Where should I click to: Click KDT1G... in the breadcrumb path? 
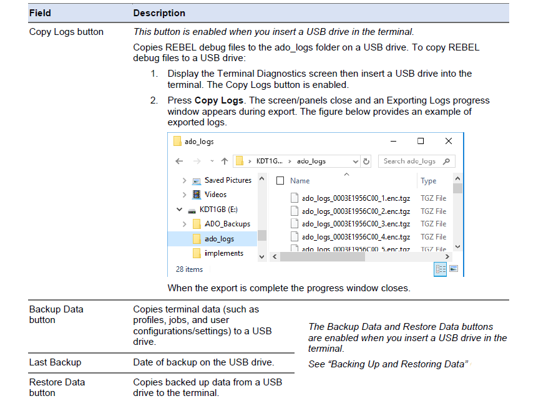click(x=269, y=161)
